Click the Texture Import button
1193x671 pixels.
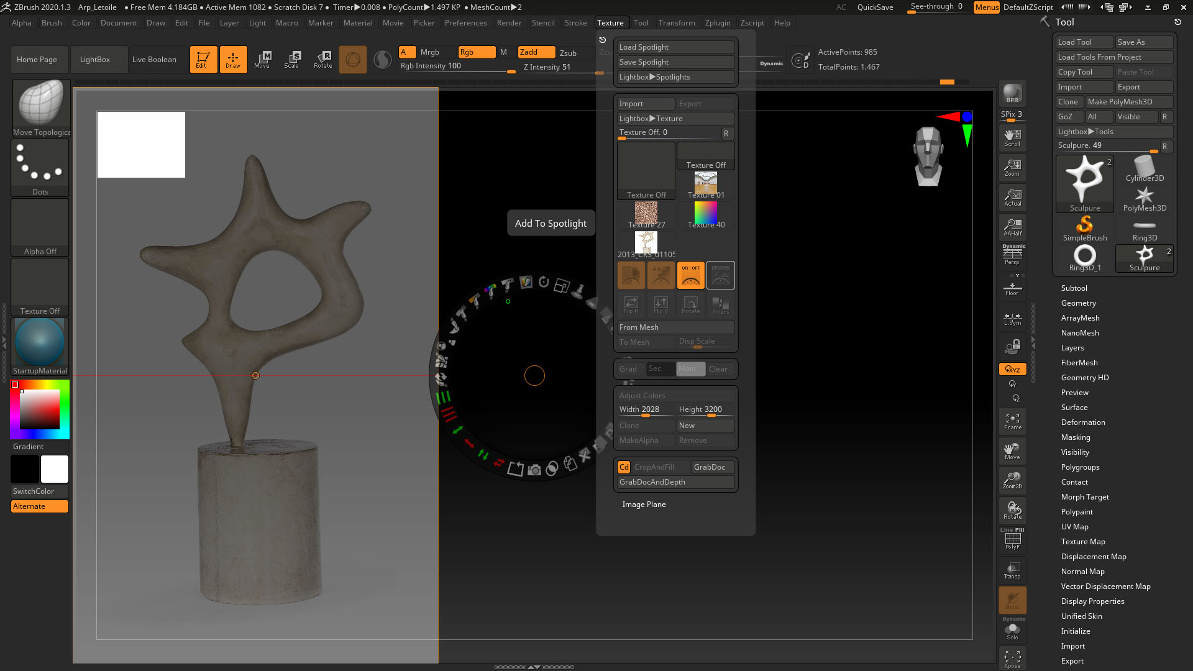click(645, 104)
